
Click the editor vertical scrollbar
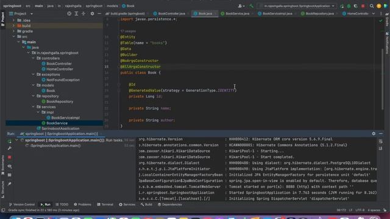click(383, 79)
